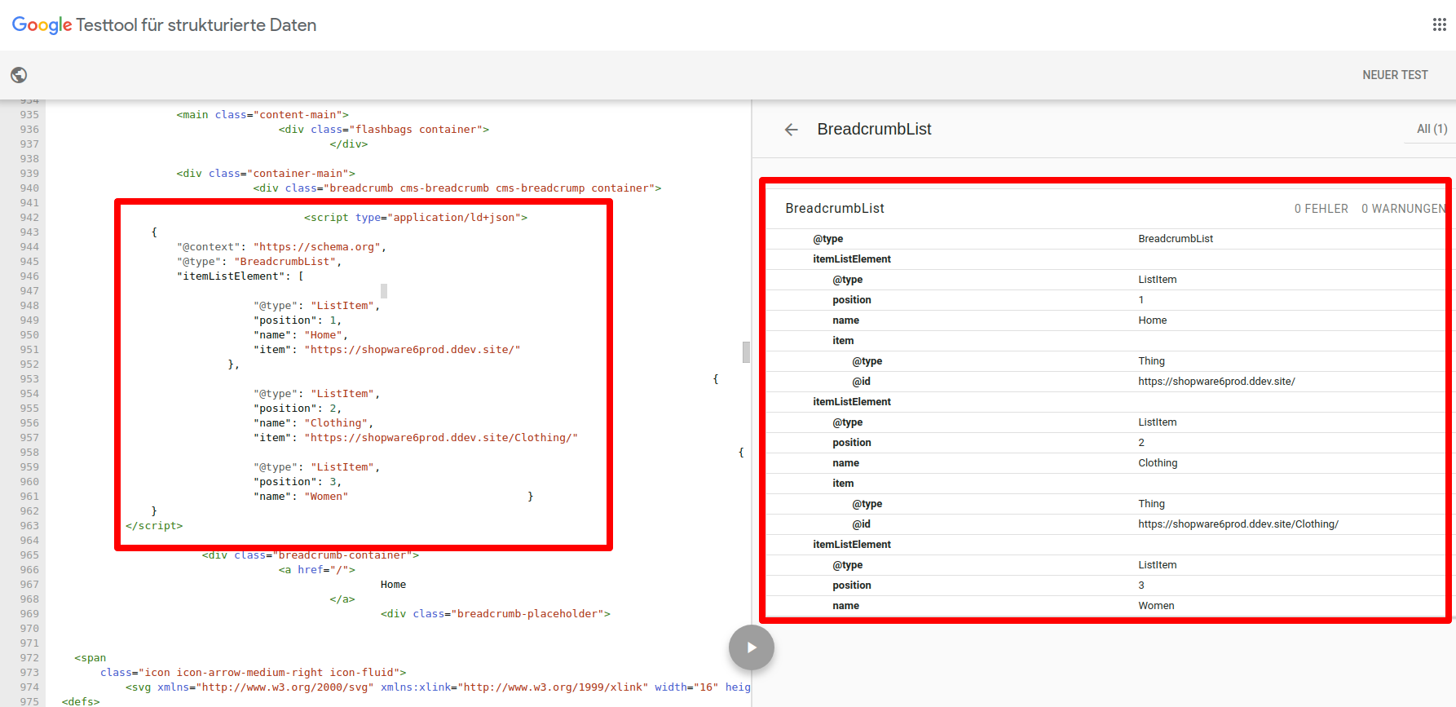
Task: Click code line number 935
Action: click(x=29, y=115)
